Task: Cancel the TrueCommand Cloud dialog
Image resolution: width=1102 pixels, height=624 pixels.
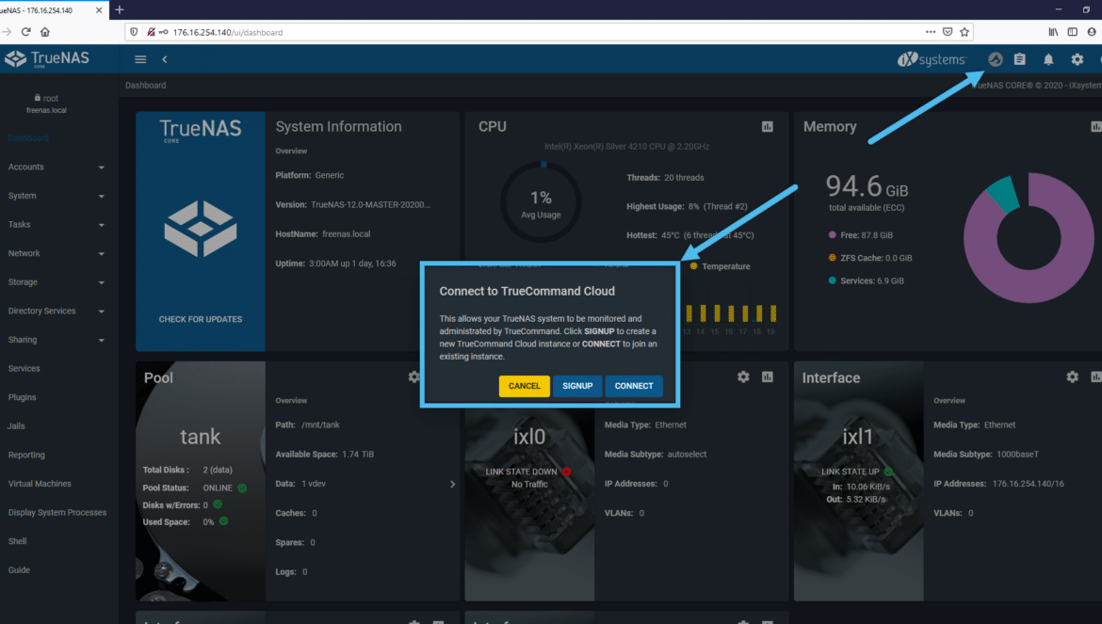Action: pos(525,386)
